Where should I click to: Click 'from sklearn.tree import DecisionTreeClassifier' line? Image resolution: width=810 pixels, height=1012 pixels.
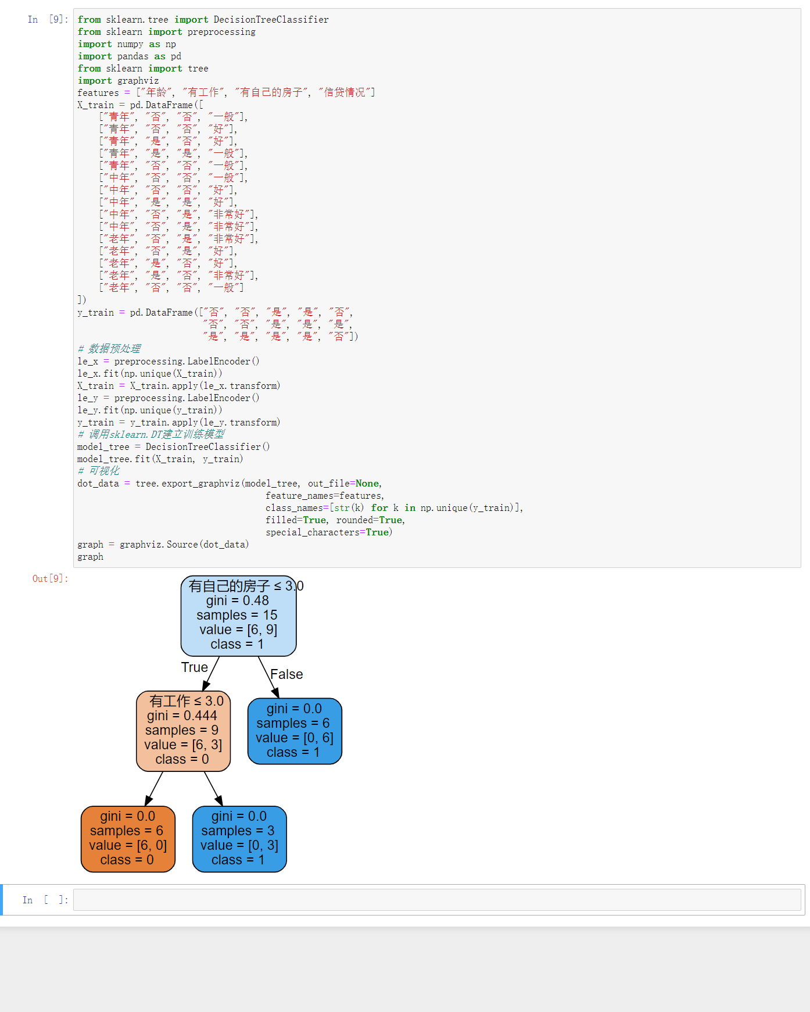click(x=203, y=19)
